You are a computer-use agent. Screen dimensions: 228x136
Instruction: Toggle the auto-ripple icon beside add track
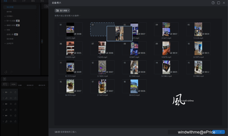point(13,84)
